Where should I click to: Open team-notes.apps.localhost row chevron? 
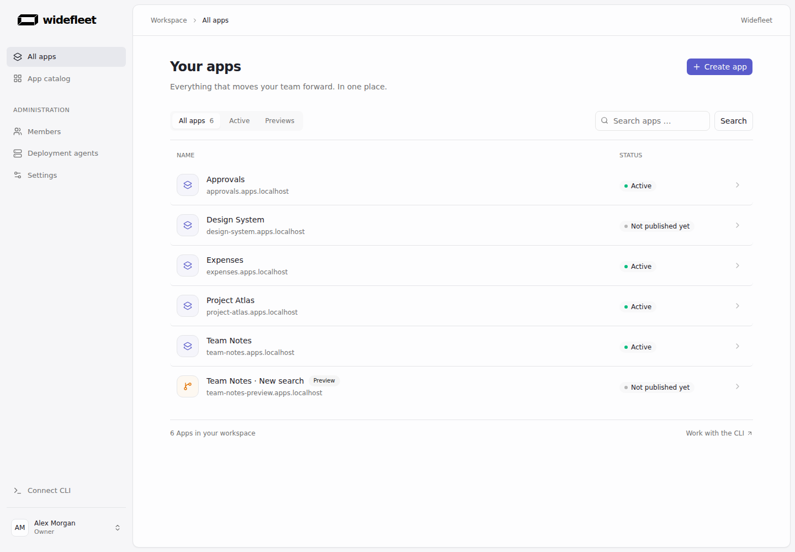[738, 346]
